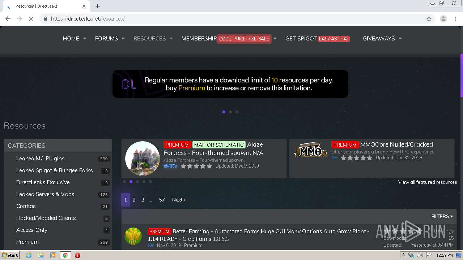Screen dimensions: 463x260
Task: Go to the HOME nav item
Action: coord(71,39)
